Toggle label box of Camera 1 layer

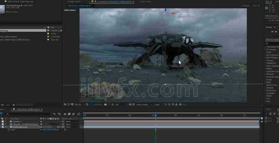(3, 122)
